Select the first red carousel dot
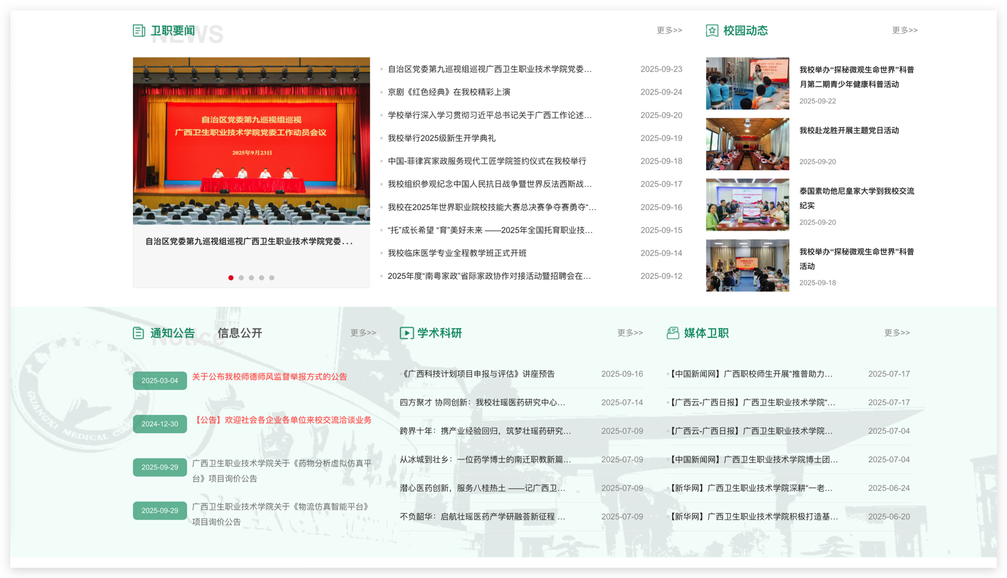The image size is (1007, 578). click(x=231, y=278)
